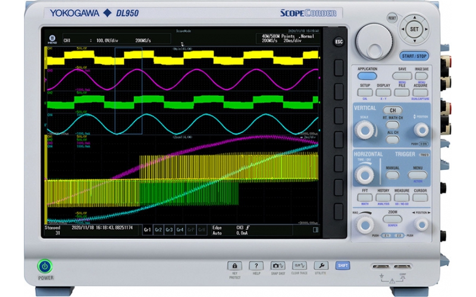Click the panel layout icon at screen corner
This screenshot has height=297, width=476.
[316, 230]
